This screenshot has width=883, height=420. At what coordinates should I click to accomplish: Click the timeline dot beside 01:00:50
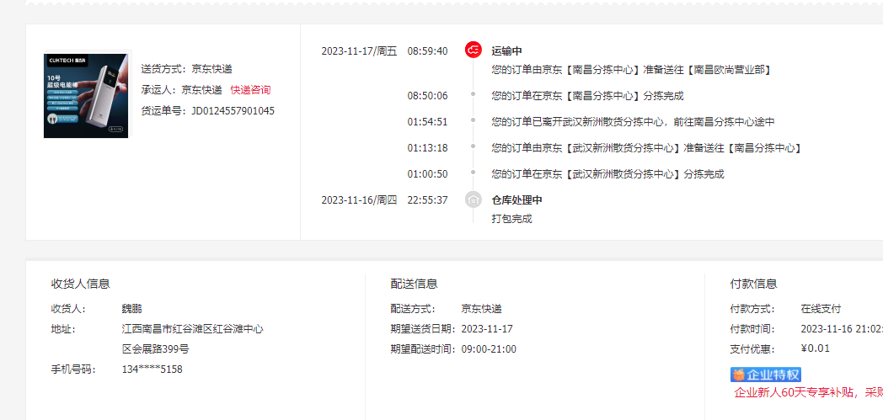click(x=473, y=172)
